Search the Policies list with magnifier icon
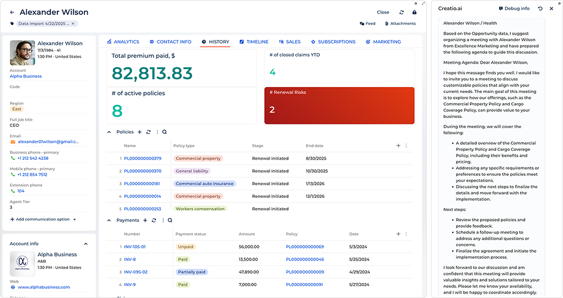Viewport: 563px width, 298px height. pyautogui.click(x=164, y=132)
